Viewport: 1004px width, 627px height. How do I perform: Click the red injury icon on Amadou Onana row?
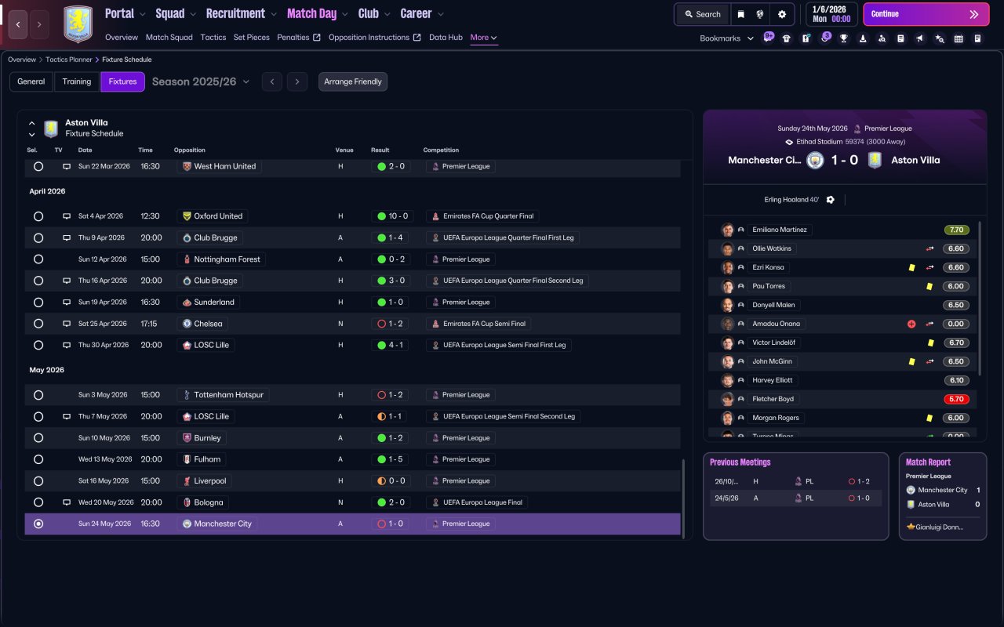[911, 324]
